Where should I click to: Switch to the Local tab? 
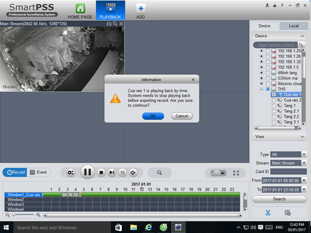pos(293,26)
